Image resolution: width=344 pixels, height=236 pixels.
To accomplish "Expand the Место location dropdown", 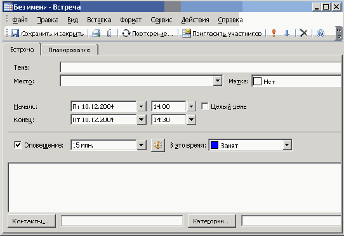I will (x=218, y=81).
